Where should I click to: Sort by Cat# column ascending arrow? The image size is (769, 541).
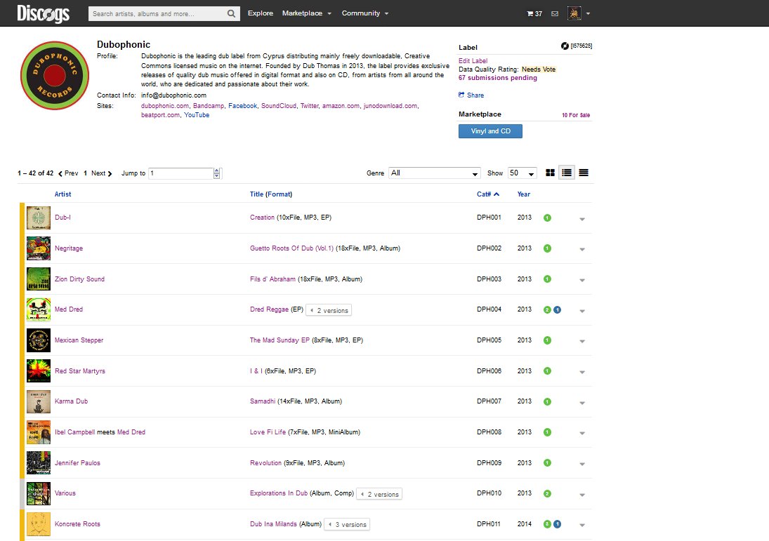click(497, 194)
